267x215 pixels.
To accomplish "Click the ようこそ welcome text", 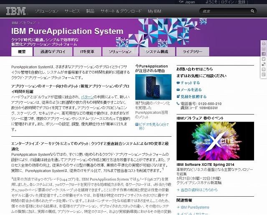I will (211, 2).
